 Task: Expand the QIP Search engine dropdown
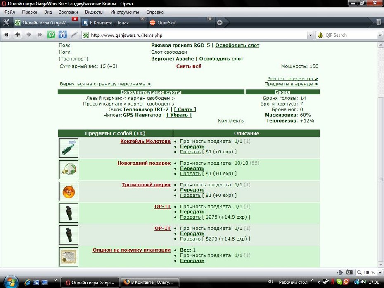point(380,35)
